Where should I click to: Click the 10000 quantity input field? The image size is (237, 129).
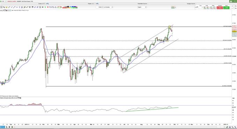pos(99,7)
